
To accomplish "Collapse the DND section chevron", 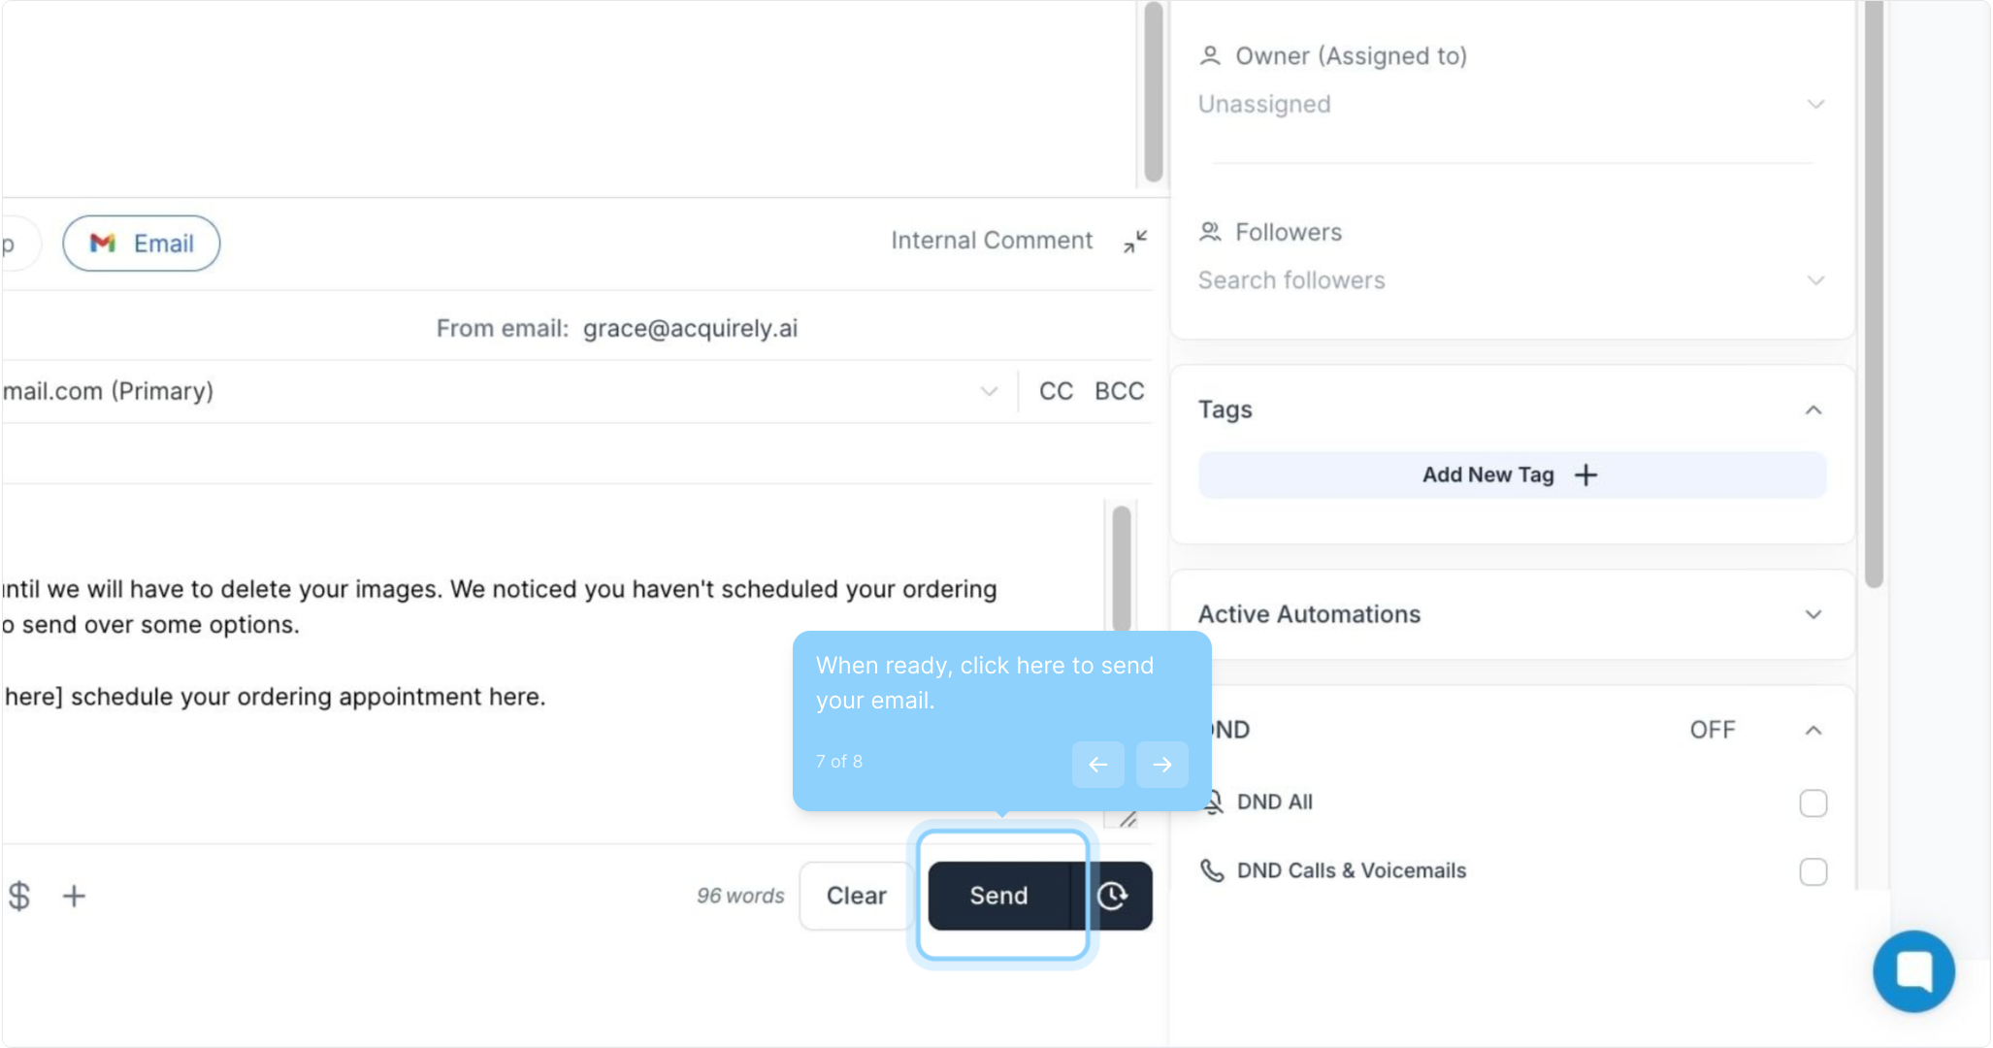I will pyautogui.click(x=1813, y=730).
